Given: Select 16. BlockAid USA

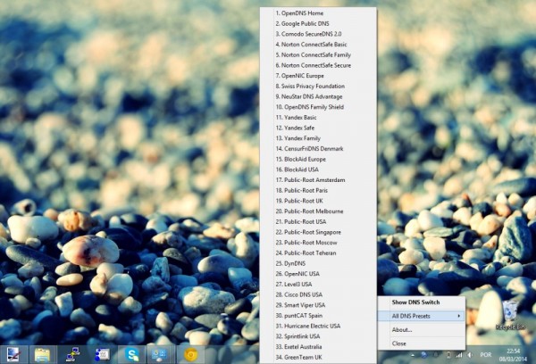Looking at the screenshot, I should pyautogui.click(x=318, y=170).
